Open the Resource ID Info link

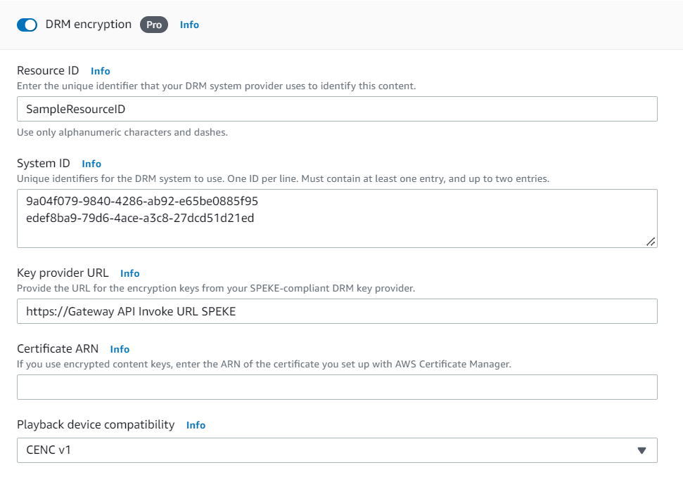(101, 71)
